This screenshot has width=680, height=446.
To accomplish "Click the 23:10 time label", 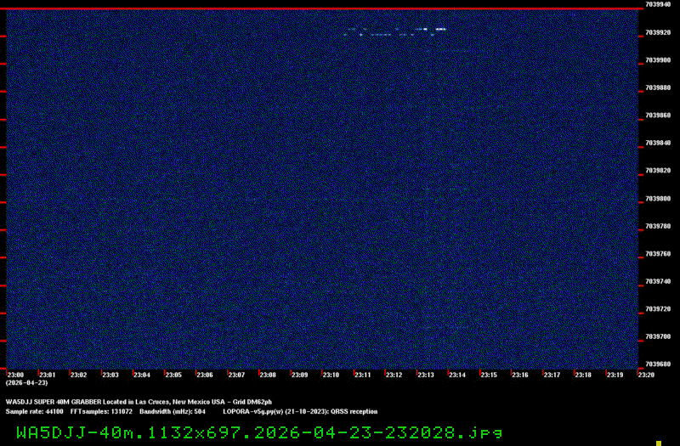I will (x=331, y=375).
